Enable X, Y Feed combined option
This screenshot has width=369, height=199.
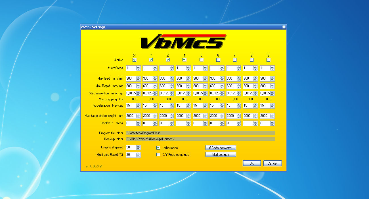(x=158, y=155)
